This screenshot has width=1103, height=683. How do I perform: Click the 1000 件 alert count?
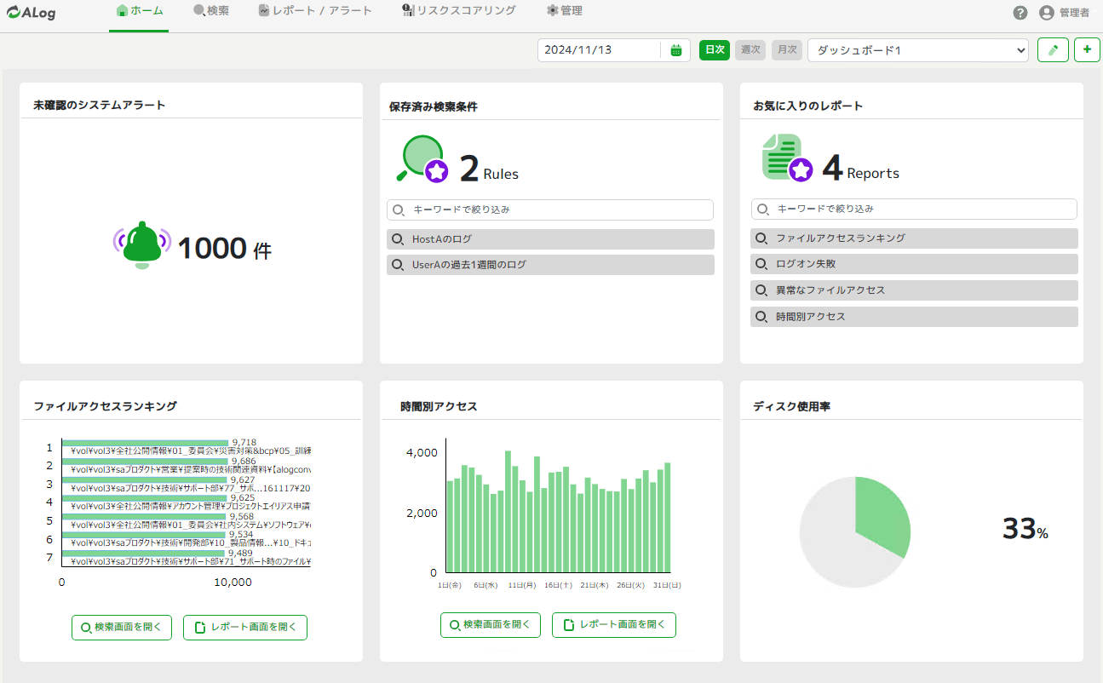pyautogui.click(x=225, y=249)
